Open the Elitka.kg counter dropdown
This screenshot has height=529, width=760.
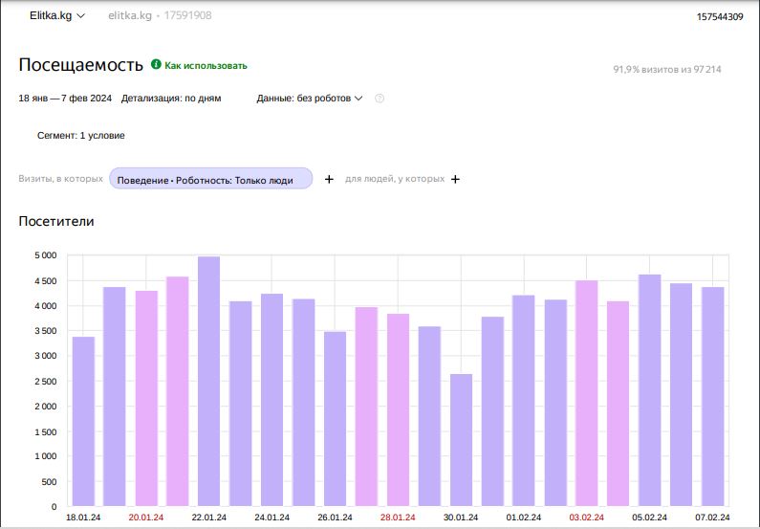click(57, 15)
